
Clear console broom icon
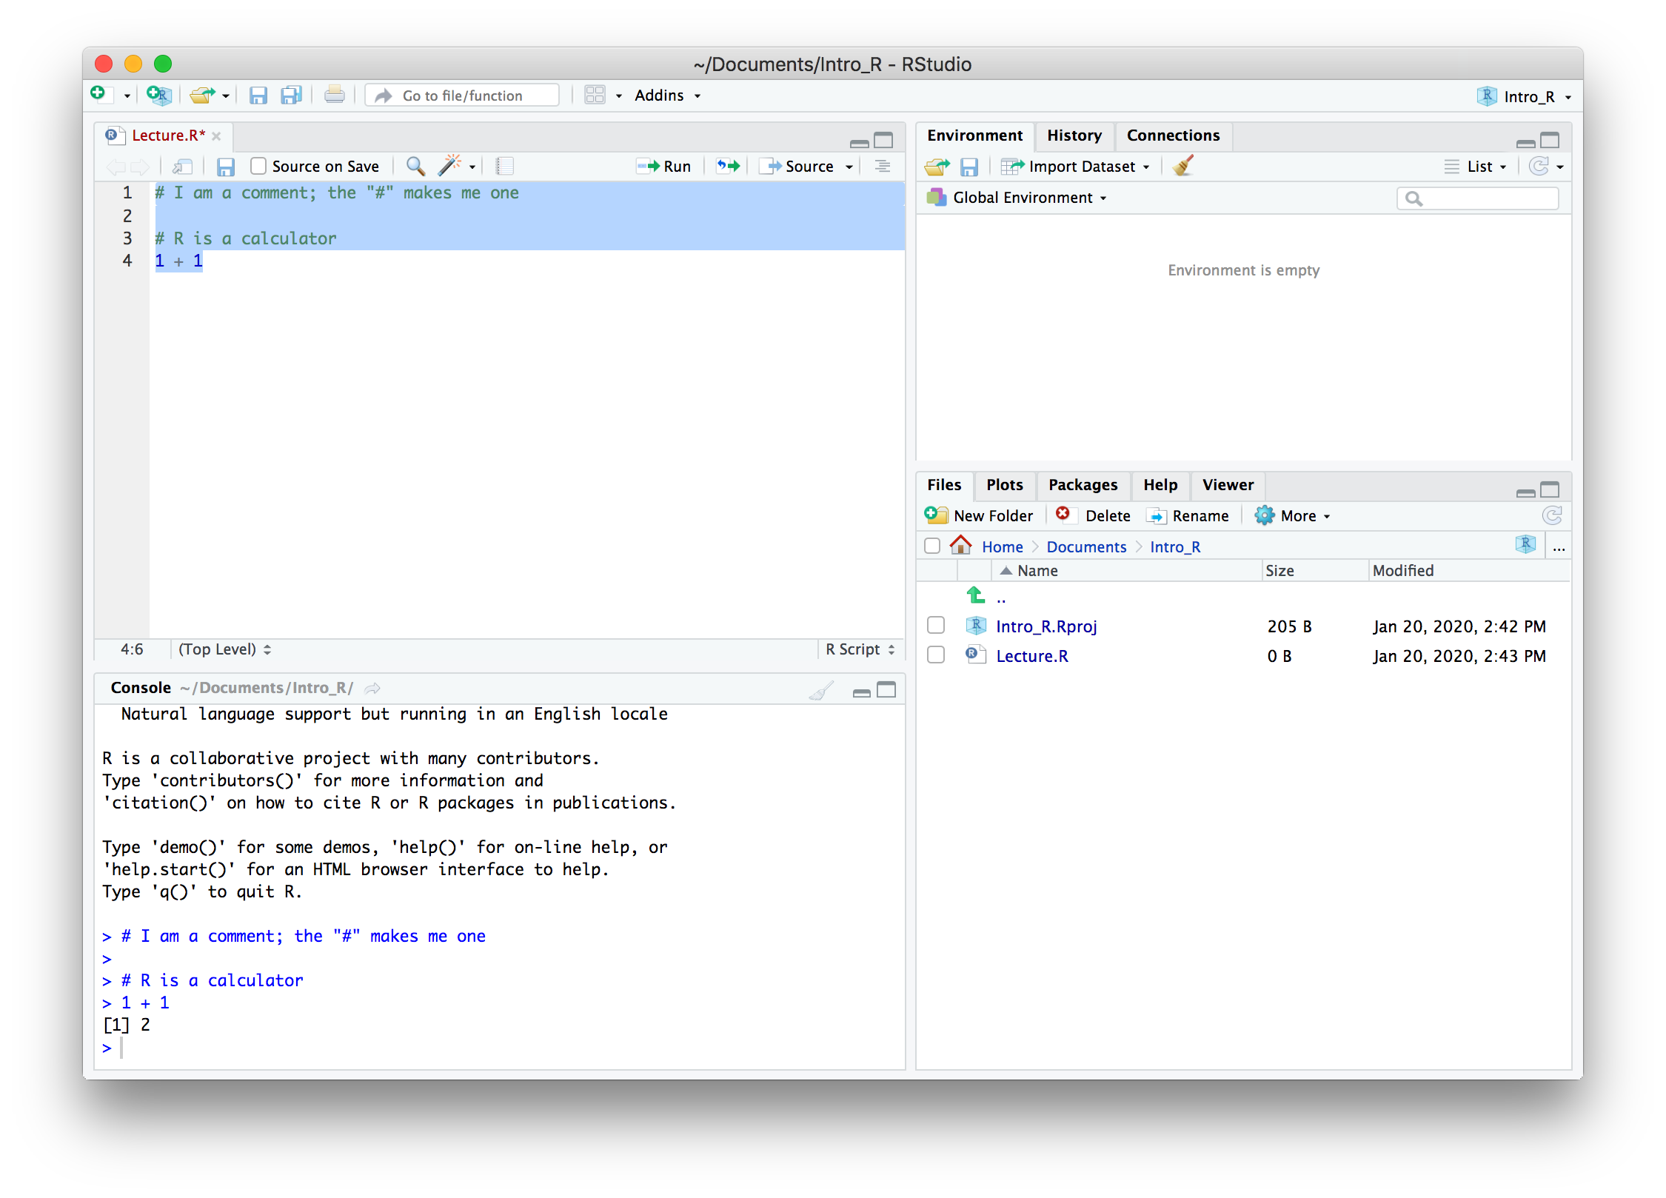821,690
